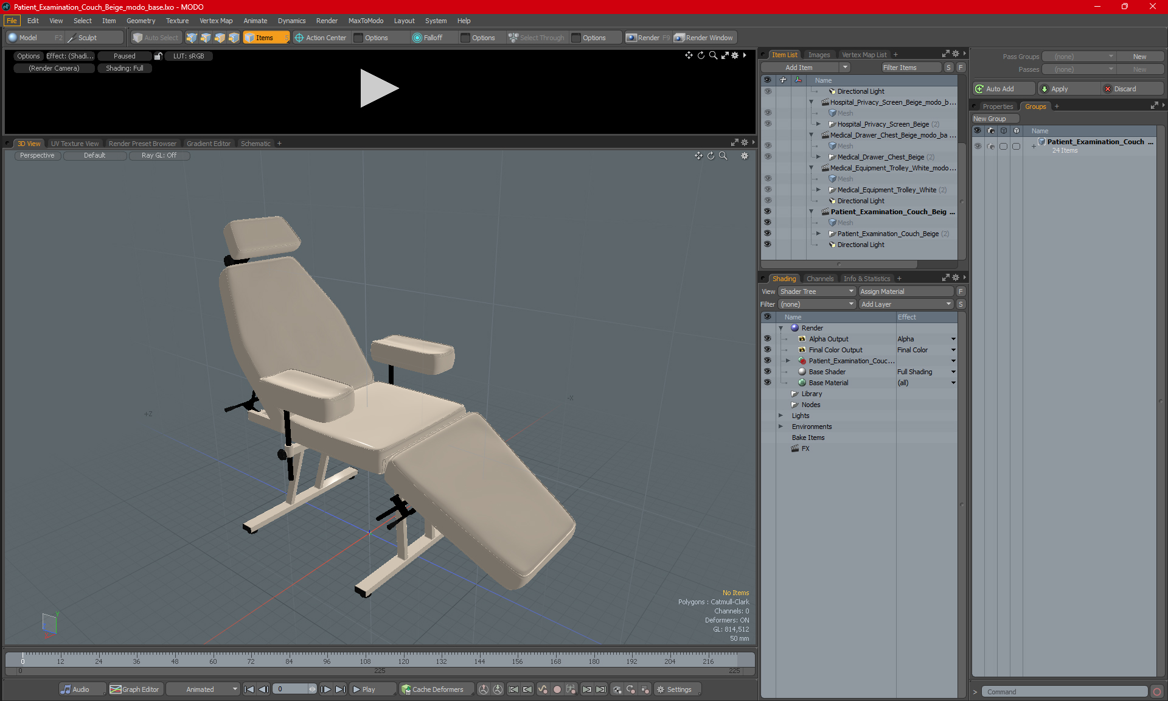
Task: Click the Sculpt mode button
Action: pos(95,38)
